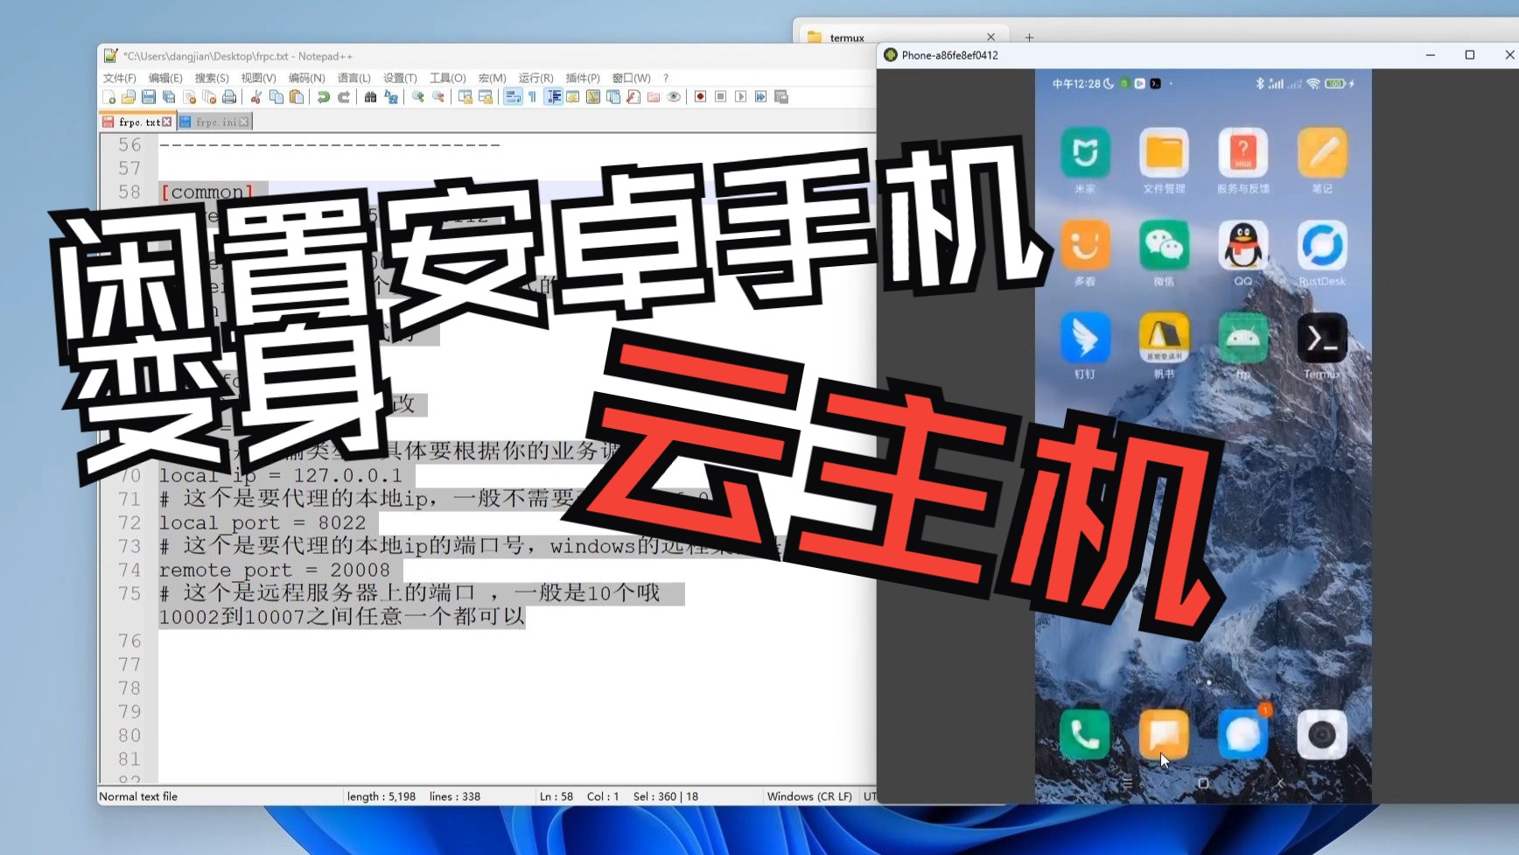Open the 笔记 notes app
The width and height of the screenshot is (1519, 855).
click(1321, 153)
